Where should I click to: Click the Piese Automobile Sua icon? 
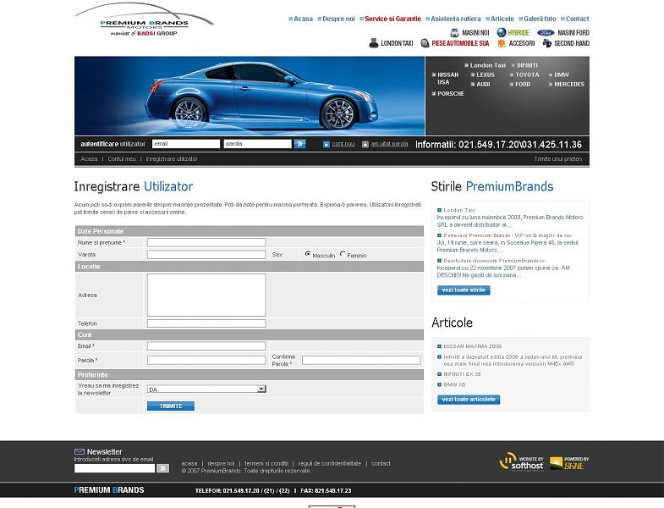[x=425, y=43]
